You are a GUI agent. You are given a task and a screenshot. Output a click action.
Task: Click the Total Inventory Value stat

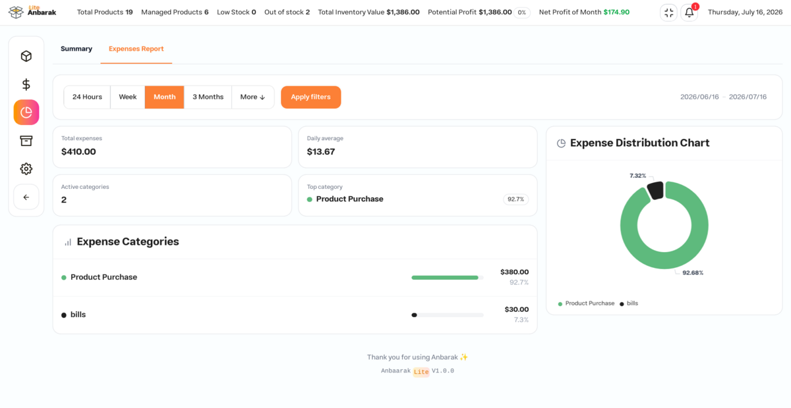pos(368,13)
